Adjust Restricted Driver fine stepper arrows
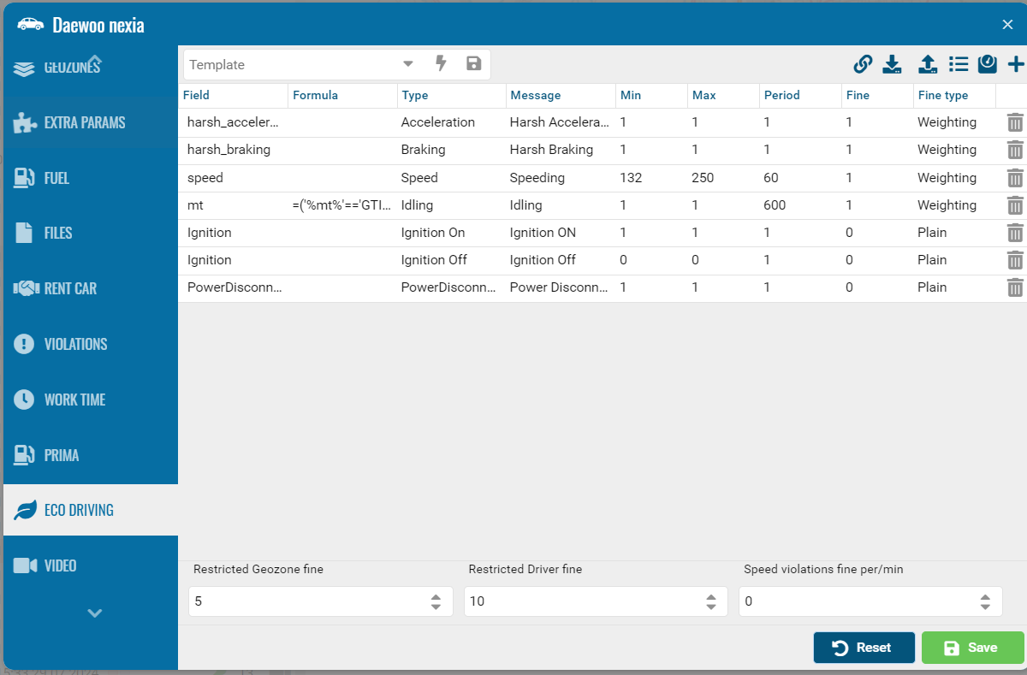Viewport: 1027px width, 675px height. click(711, 601)
